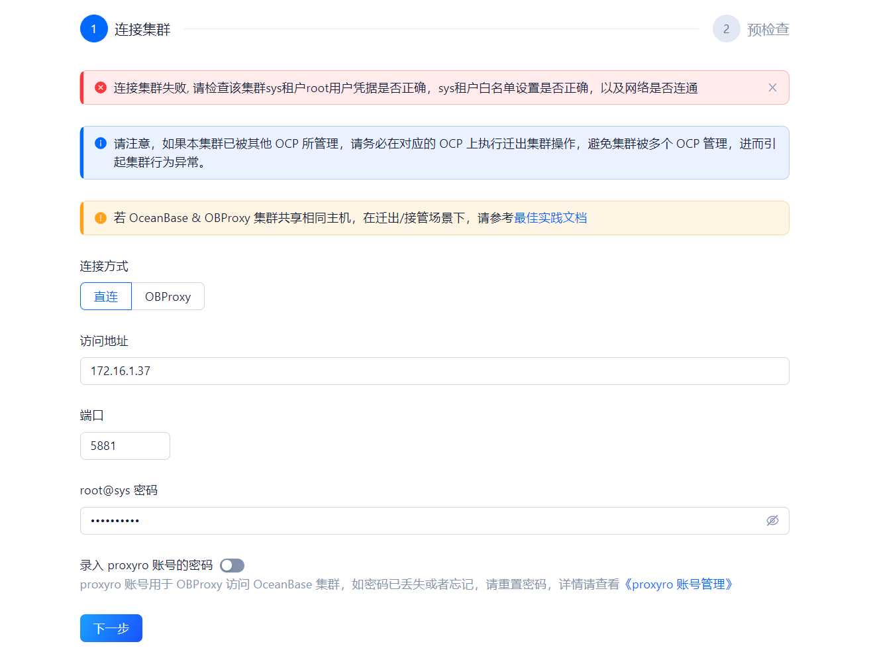Open the 《proxyro 账号管理》 link
Screen dimensions: 871x654
click(x=678, y=584)
